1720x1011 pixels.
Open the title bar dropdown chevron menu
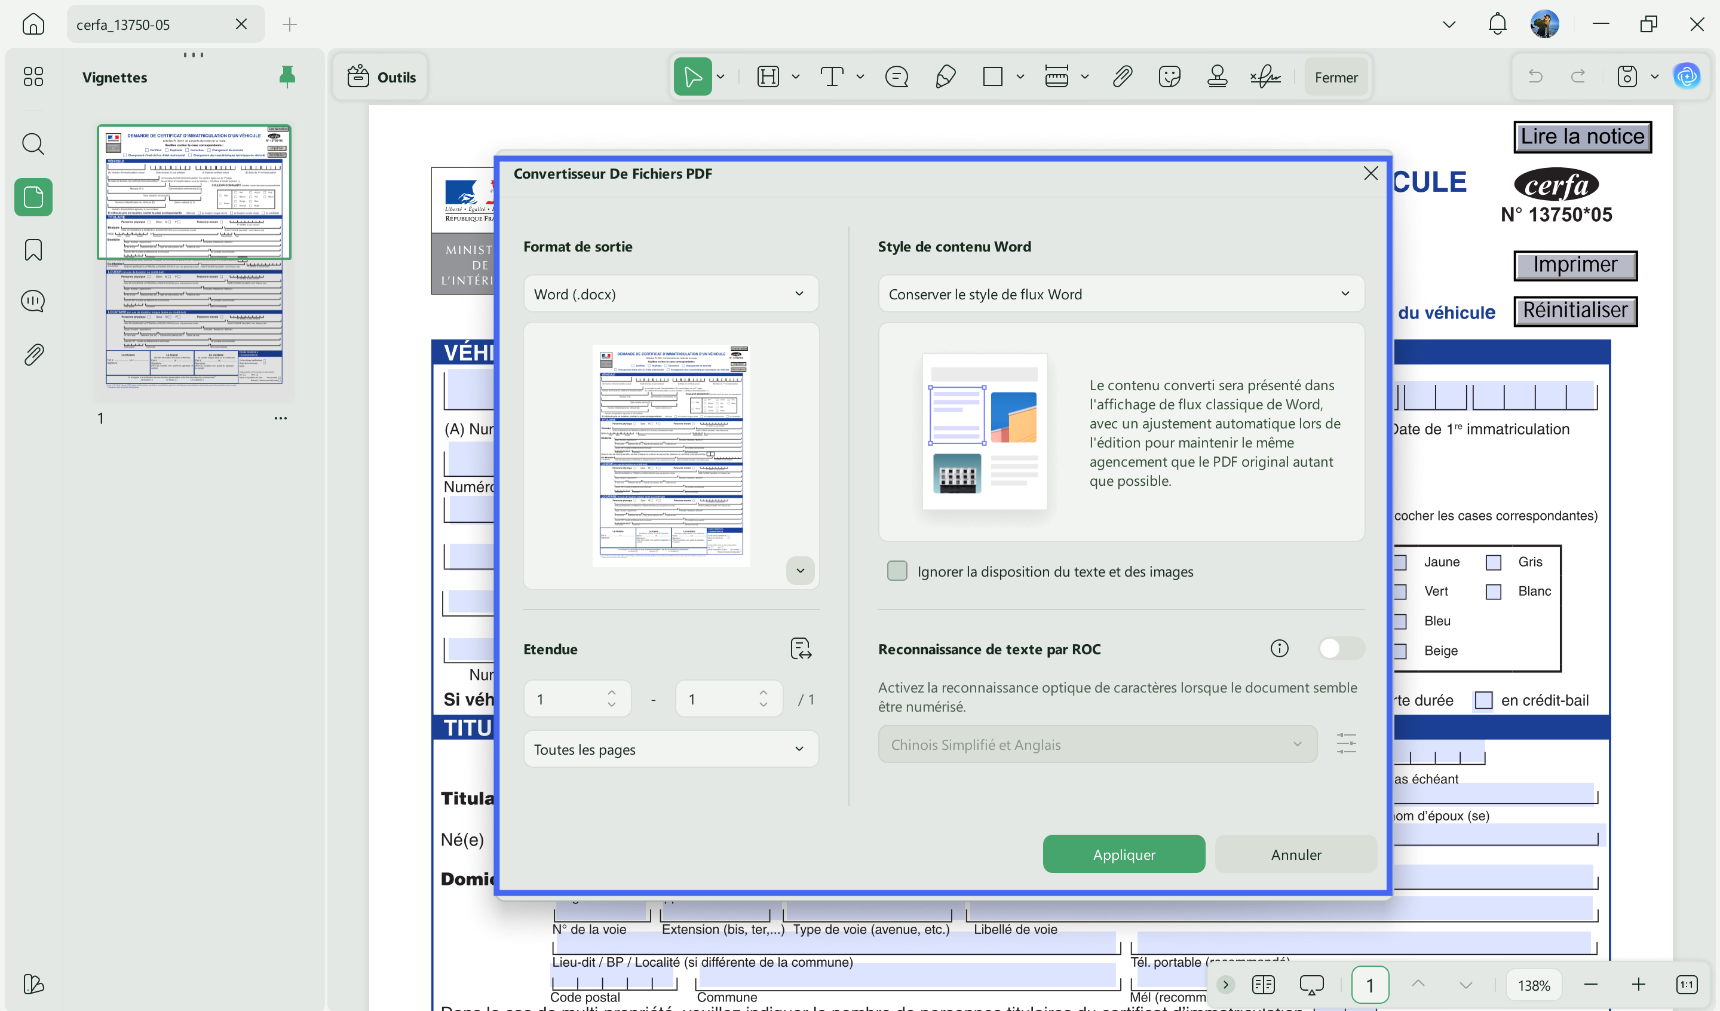point(1450,24)
